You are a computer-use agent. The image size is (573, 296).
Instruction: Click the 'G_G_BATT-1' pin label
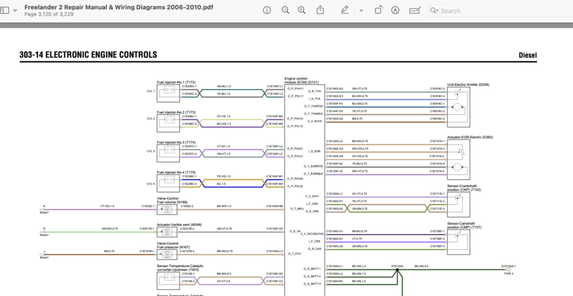pos(312,269)
